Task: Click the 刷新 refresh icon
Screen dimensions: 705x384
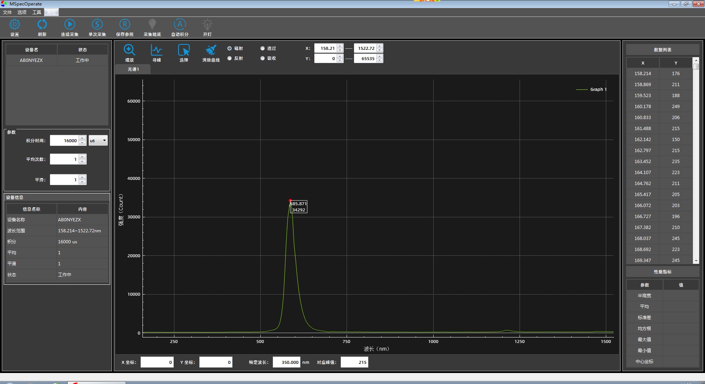Action: pyautogui.click(x=42, y=25)
